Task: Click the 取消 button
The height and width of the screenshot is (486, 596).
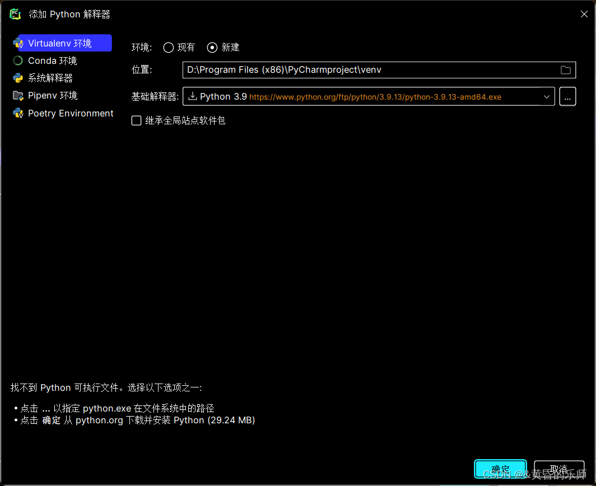Action: click(558, 469)
